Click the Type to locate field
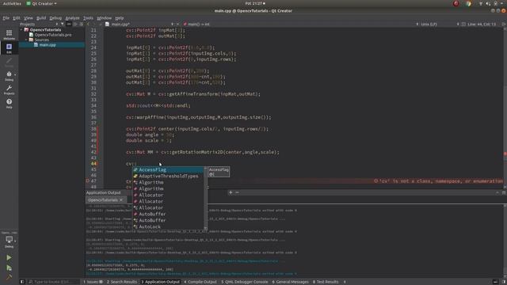507x285 pixels. (53, 282)
